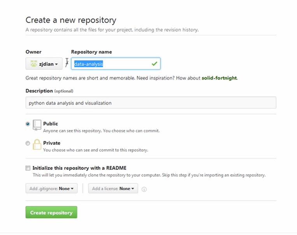Viewport: 297px width, 235px height.
Task: Click the Public option label
Action: point(50,124)
